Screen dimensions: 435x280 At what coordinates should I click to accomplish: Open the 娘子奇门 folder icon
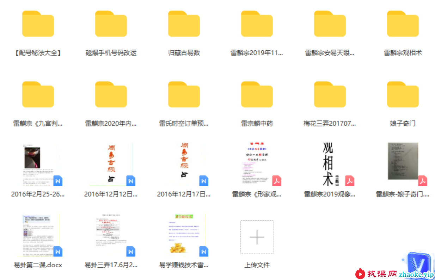click(x=403, y=94)
